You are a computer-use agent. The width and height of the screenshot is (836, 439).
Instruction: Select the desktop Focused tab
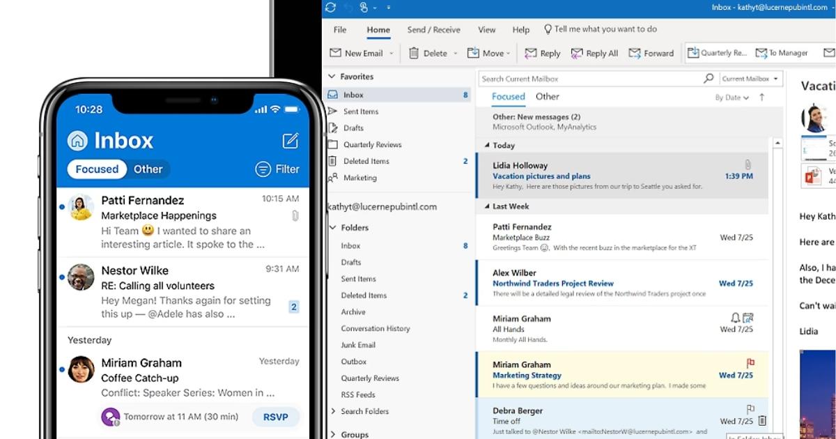pos(508,98)
